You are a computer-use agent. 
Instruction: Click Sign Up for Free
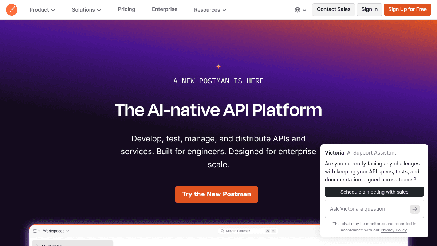(408, 9)
